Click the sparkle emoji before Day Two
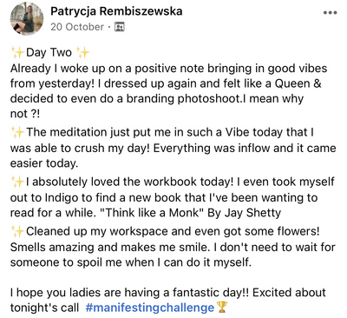The image size is (347, 318). click(x=17, y=53)
